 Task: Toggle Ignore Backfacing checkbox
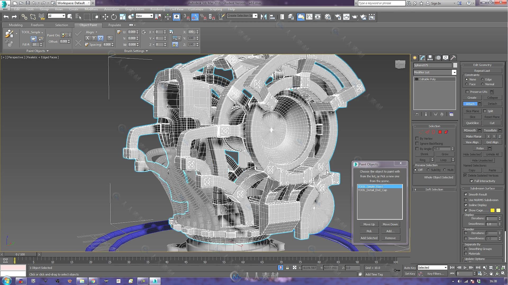(x=417, y=143)
